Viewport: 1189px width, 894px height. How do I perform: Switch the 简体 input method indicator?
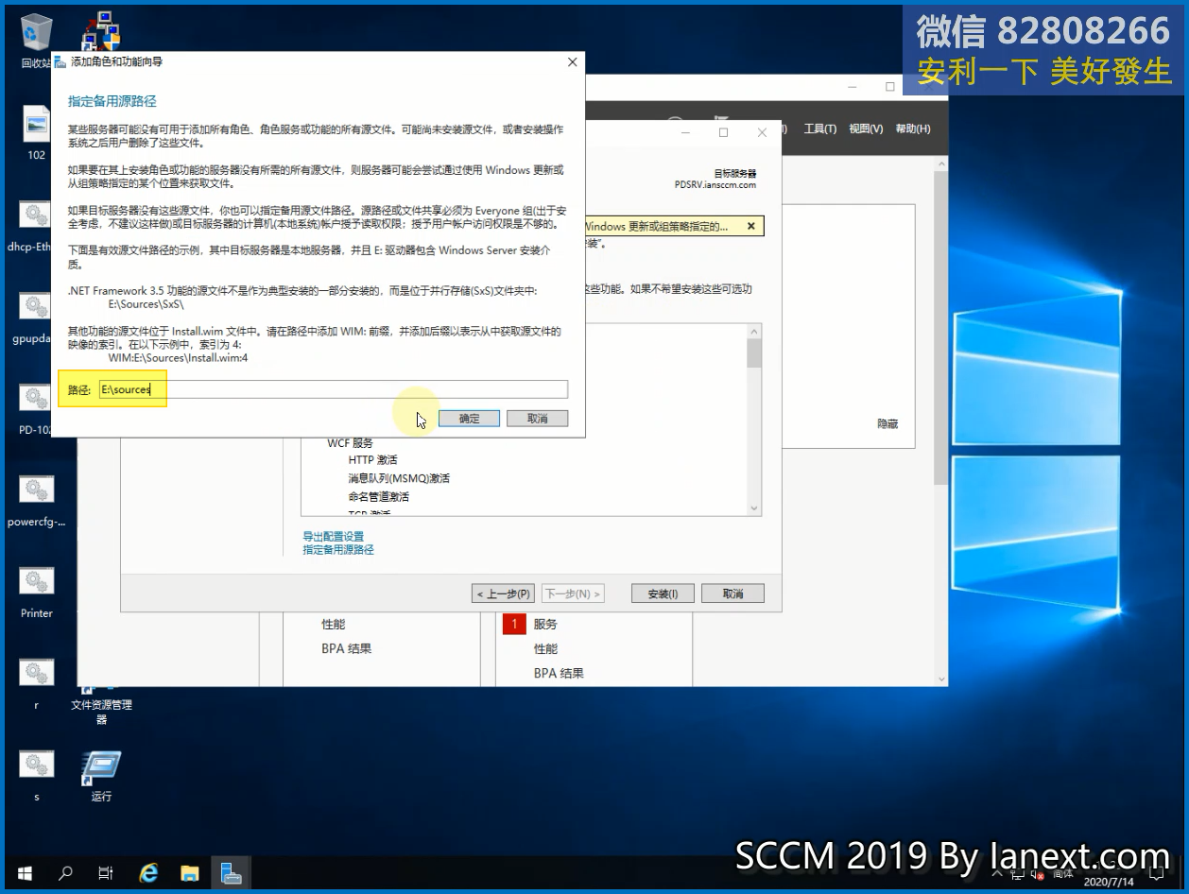point(1063,874)
